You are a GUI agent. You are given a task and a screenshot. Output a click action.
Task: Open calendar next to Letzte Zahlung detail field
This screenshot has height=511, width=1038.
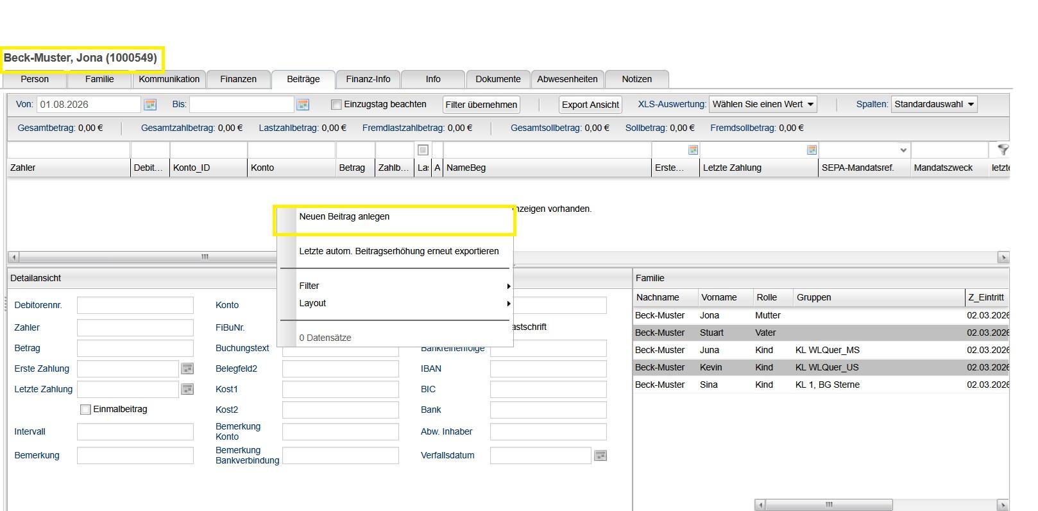point(187,389)
